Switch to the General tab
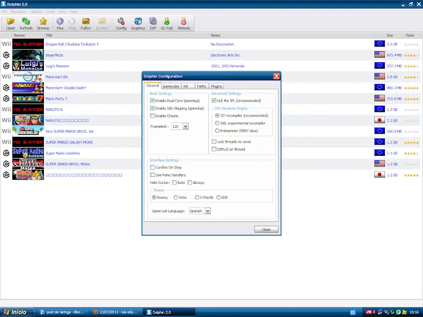Viewport: 423px width, 317px height. click(153, 86)
